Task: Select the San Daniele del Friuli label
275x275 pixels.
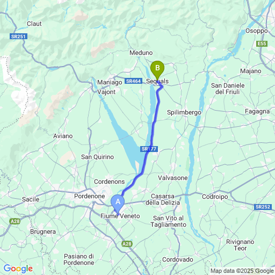Action: pos(228,89)
